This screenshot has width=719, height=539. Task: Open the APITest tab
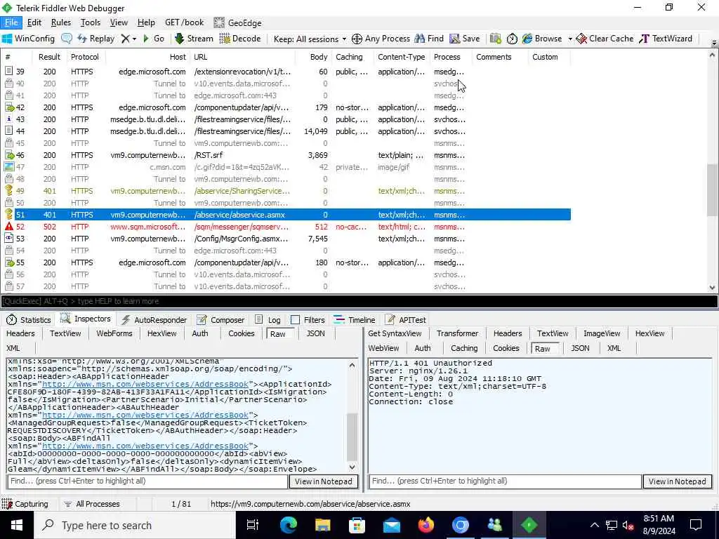coord(406,320)
